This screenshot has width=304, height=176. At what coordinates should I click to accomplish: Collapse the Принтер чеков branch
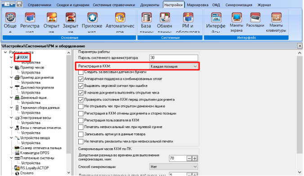[x=11, y=68]
